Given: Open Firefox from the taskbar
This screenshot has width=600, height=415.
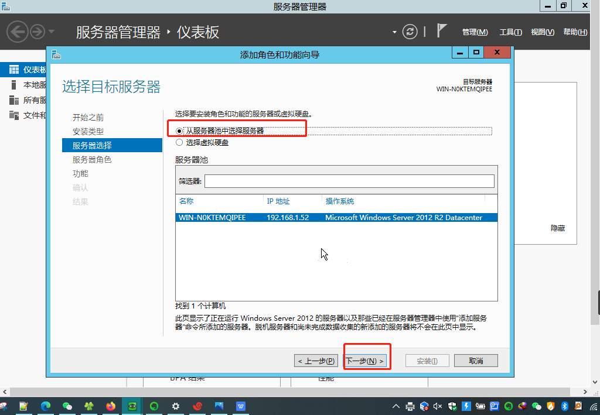Looking at the screenshot, I should pyautogui.click(x=111, y=406).
